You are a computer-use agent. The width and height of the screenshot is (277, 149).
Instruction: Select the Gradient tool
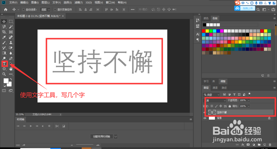coord(4,53)
